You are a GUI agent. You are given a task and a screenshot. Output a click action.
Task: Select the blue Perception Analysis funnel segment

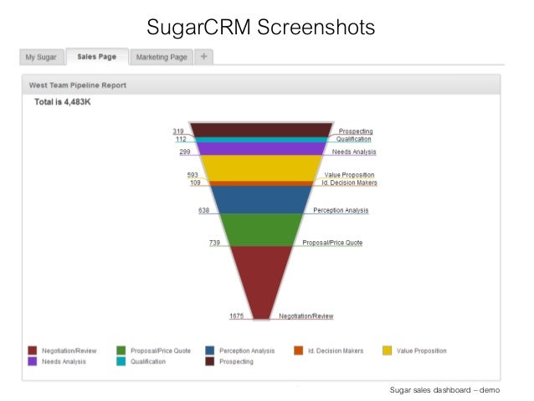pyautogui.click(x=261, y=199)
